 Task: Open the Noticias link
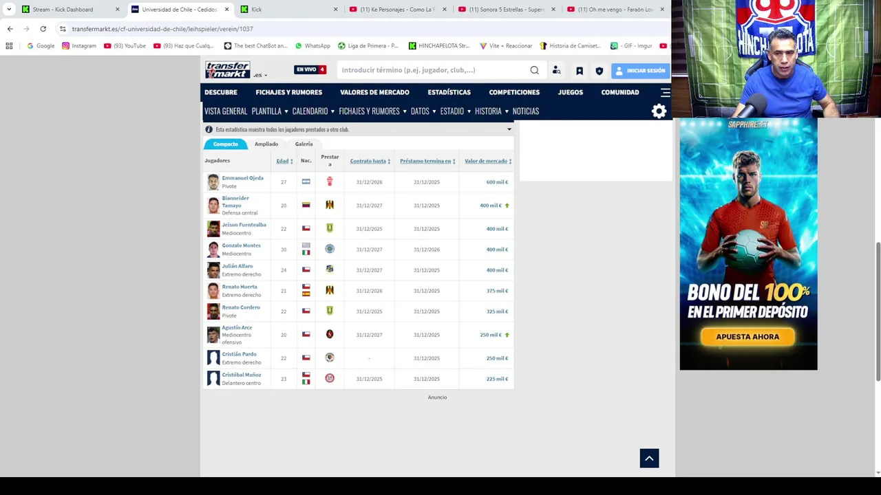(525, 111)
